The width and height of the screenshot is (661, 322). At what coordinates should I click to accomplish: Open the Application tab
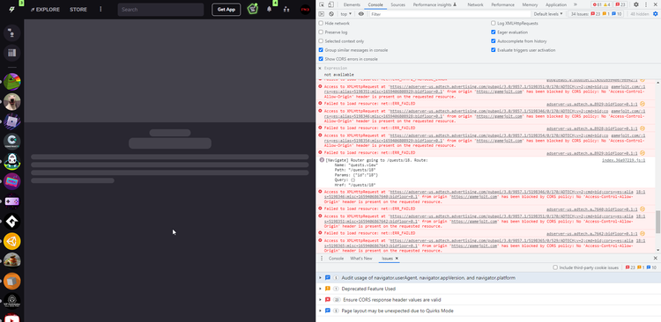556,4
